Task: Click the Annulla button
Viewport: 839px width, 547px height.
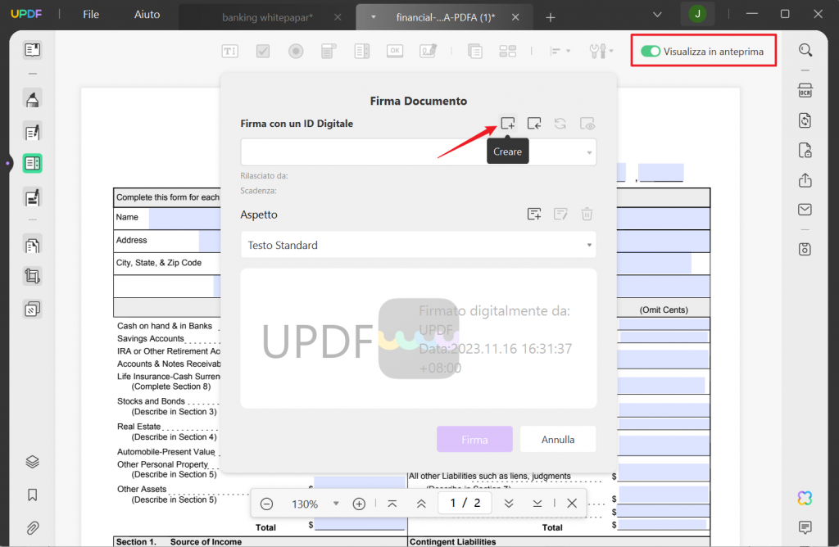Action: (558, 439)
